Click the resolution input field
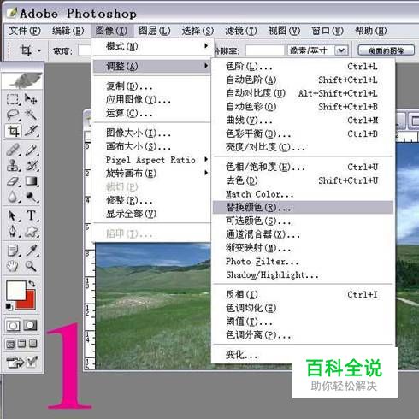Viewport: 419px width, 419px height. tap(265, 50)
